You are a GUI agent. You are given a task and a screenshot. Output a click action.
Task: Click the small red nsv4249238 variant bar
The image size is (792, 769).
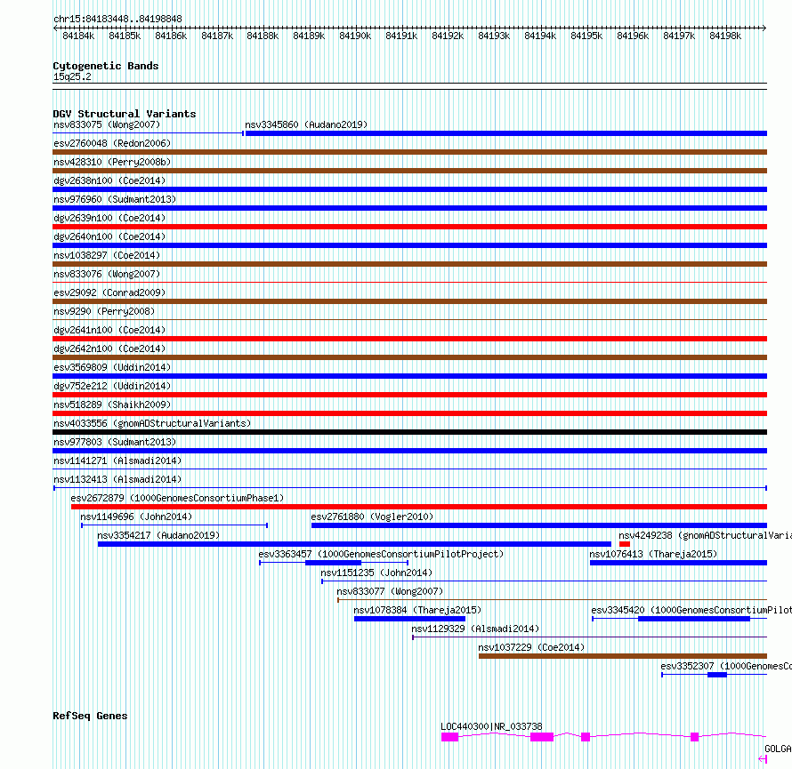(x=625, y=544)
